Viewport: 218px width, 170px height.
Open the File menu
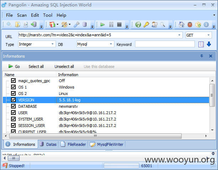point(9,15)
